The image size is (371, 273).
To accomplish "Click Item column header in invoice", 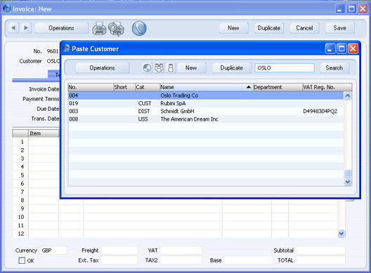I will 44,133.
